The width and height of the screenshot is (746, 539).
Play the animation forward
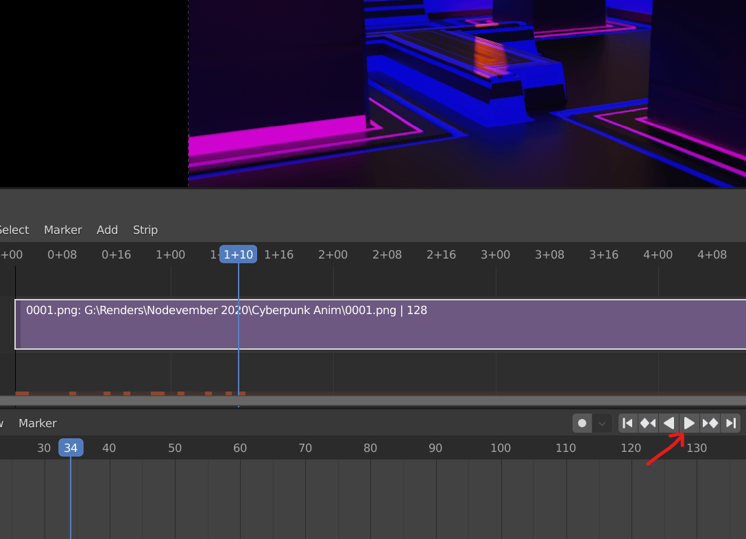tap(689, 423)
